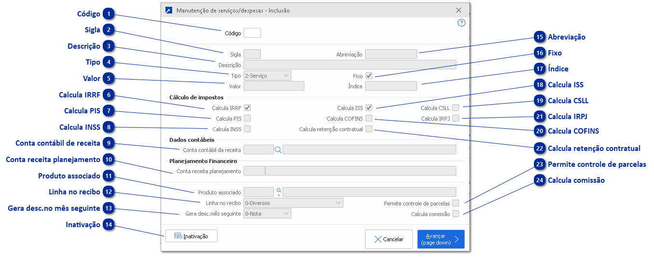The height and width of the screenshot is (259, 654).
Task: Open the Tipo dropdown showing 2-Serviço
Action: tap(267, 76)
